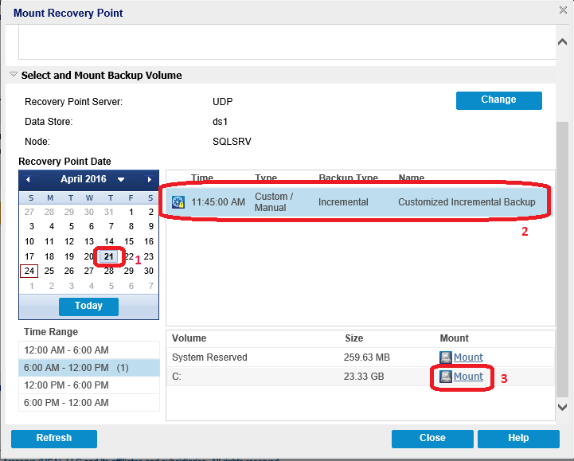Click the Today button in calendar
This screenshot has width=574, height=461.
88,307
